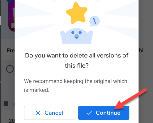Click the X icon inside Cancel

pyautogui.click(x=38, y=113)
